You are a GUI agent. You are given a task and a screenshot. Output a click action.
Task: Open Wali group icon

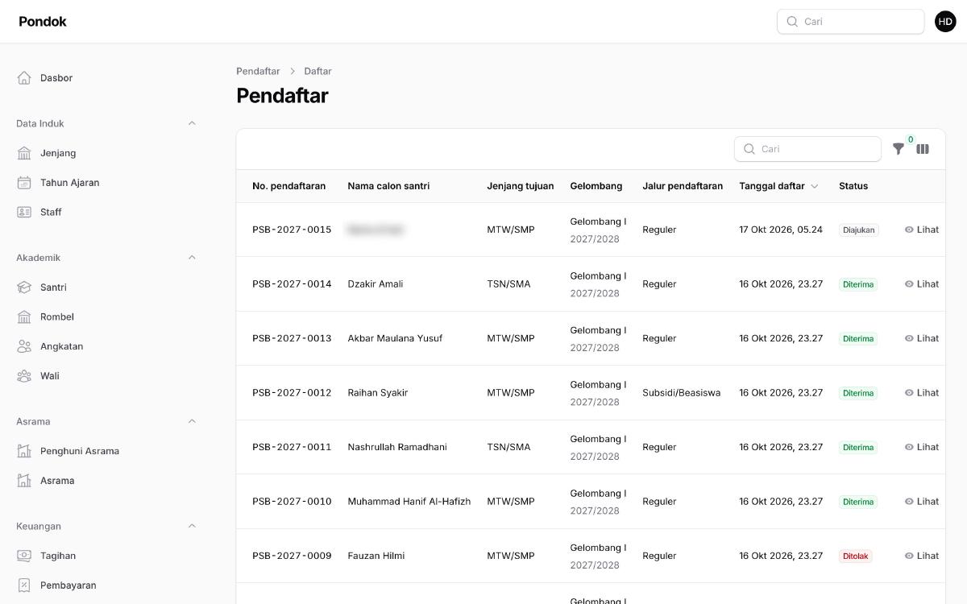tap(24, 376)
